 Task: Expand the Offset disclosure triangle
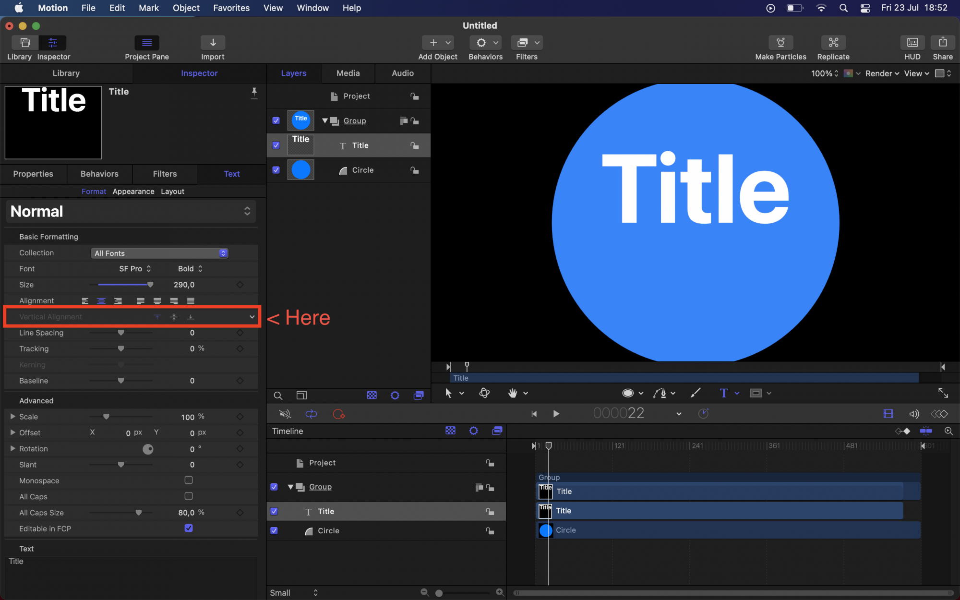point(13,432)
